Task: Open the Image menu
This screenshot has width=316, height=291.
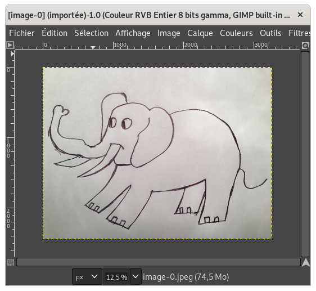Action: coord(169,33)
